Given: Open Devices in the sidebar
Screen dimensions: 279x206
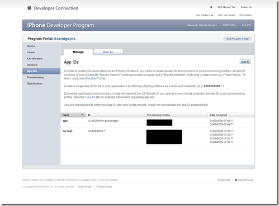Looking at the screenshot, I should point(32,65).
